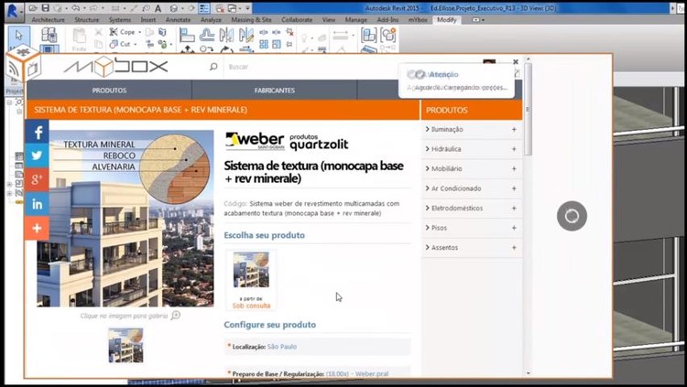Click the Type Properties icon in ribbon
The height and width of the screenshot is (387, 687).
click(x=49, y=35)
